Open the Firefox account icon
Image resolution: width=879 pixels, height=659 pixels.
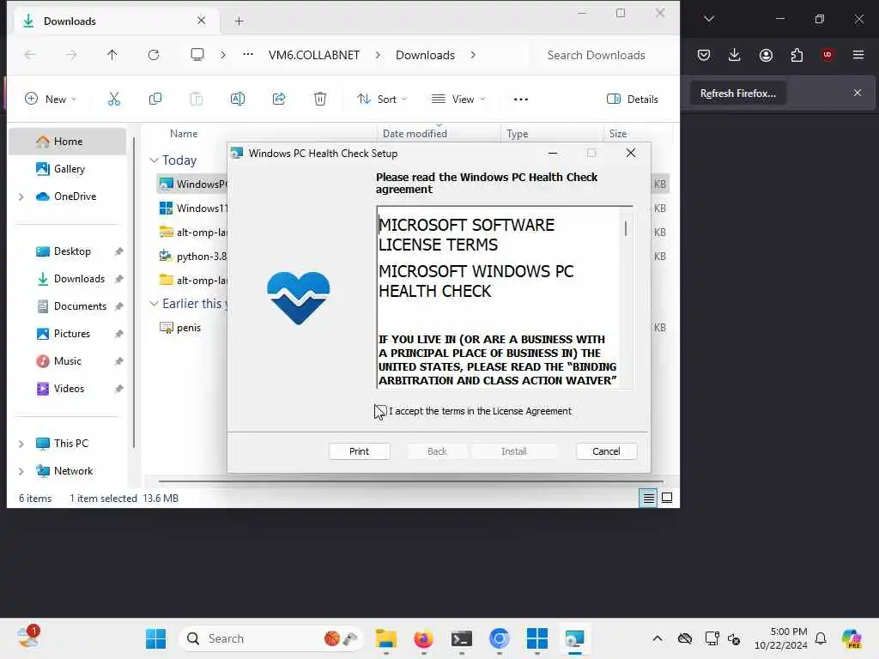[766, 55]
